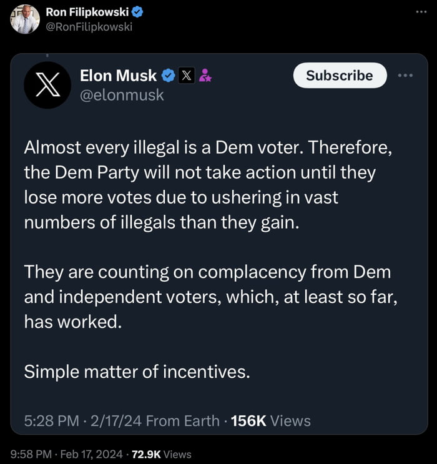The height and width of the screenshot is (464, 437).
Task: Open Ron Filipkowski's display name link
Action: [87, 12]
